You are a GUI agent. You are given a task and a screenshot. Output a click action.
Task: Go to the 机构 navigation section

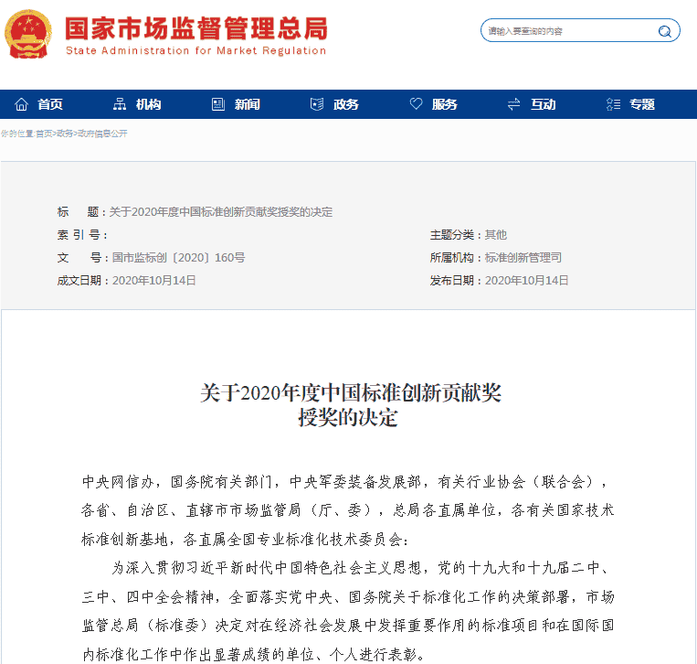pyautogui.click(x=148, y=104)
